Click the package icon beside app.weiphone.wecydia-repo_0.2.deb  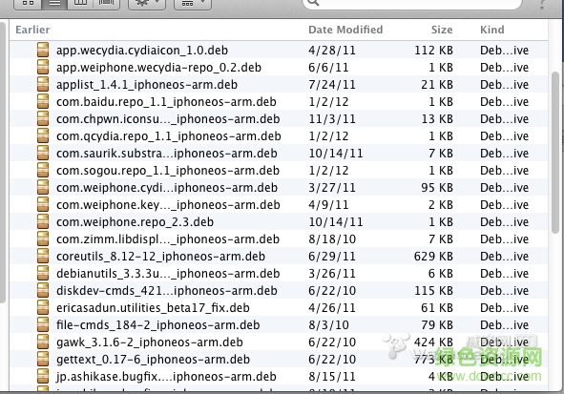43,67
